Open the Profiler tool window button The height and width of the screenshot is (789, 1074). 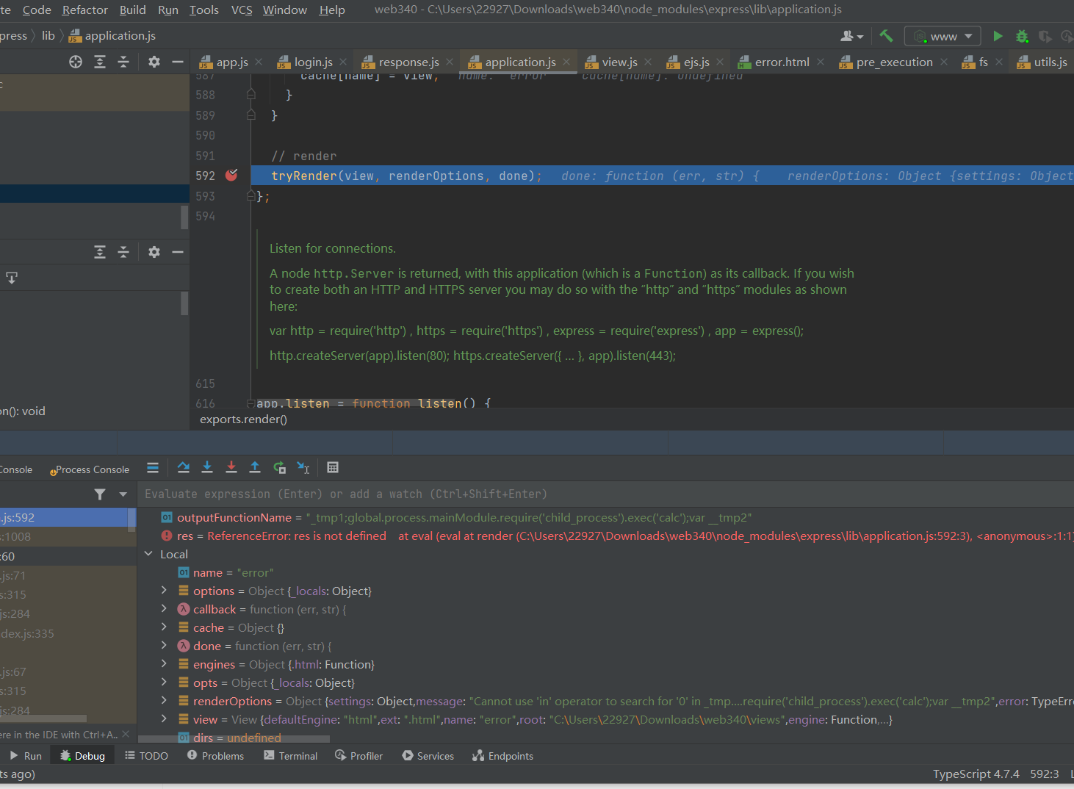coord(359,756)
